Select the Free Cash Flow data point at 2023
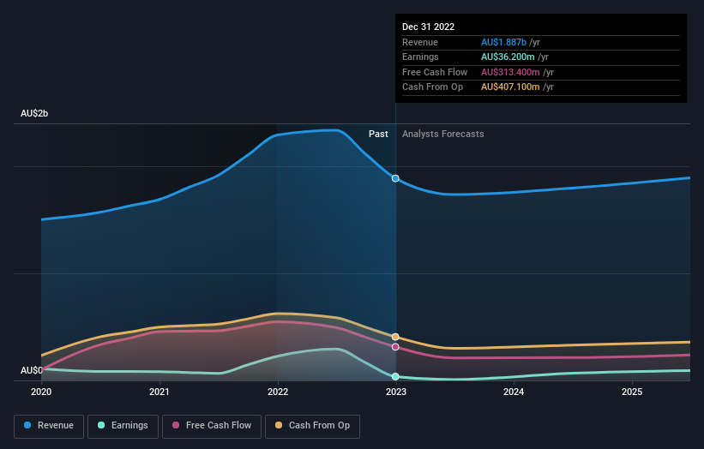The width and height of the screenshot is (704, 449). coord(395,347)
